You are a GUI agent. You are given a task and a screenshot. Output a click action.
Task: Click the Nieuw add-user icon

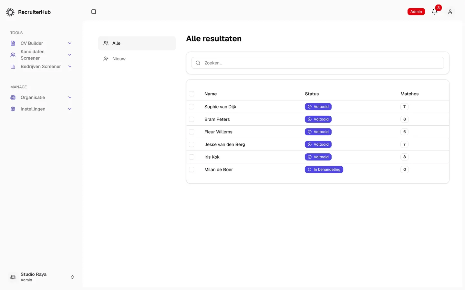coord(106,59)
